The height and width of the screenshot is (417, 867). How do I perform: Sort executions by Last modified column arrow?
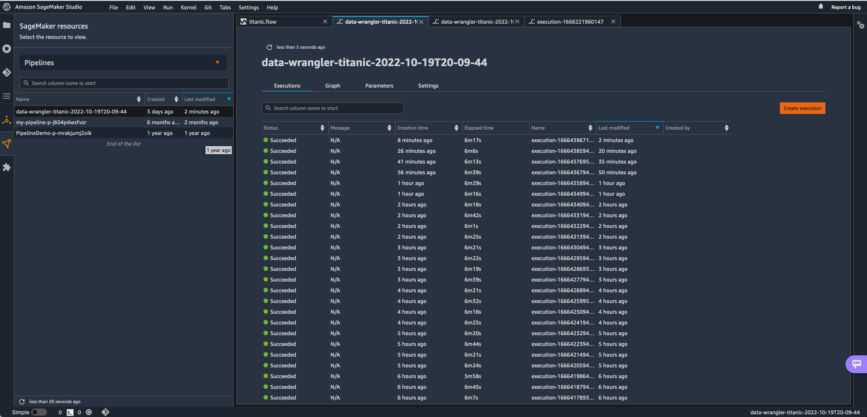[657, 128]
